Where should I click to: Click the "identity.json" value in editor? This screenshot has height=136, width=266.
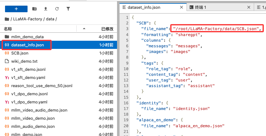191,108
